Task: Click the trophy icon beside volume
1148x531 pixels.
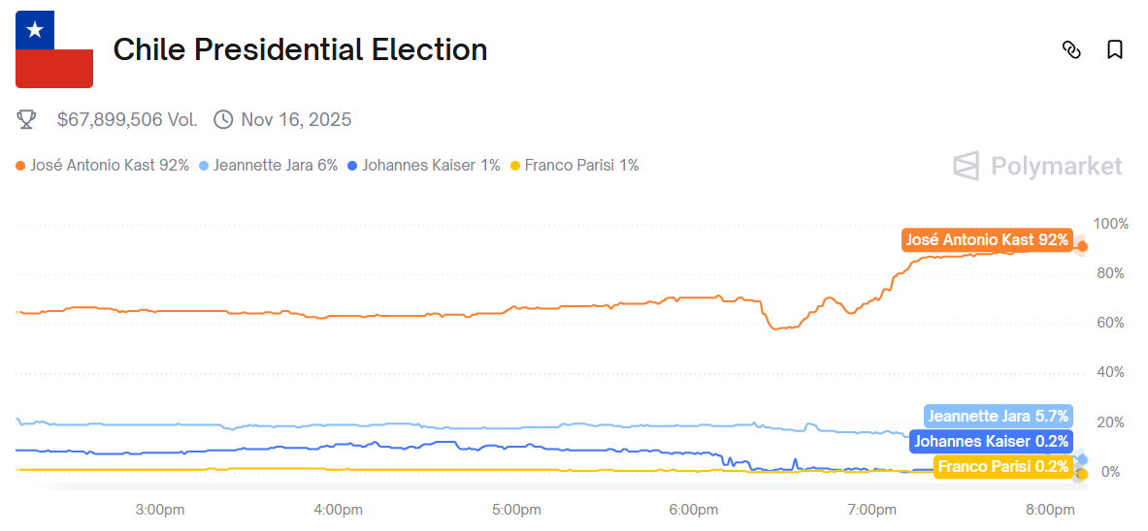Action: [x=27, y=120]
